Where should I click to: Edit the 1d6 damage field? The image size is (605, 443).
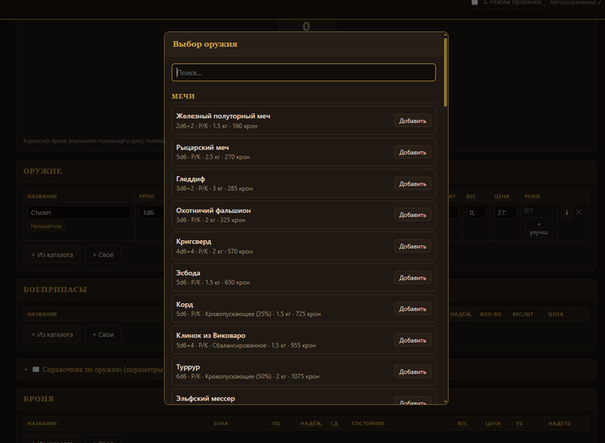coord(151,212)
